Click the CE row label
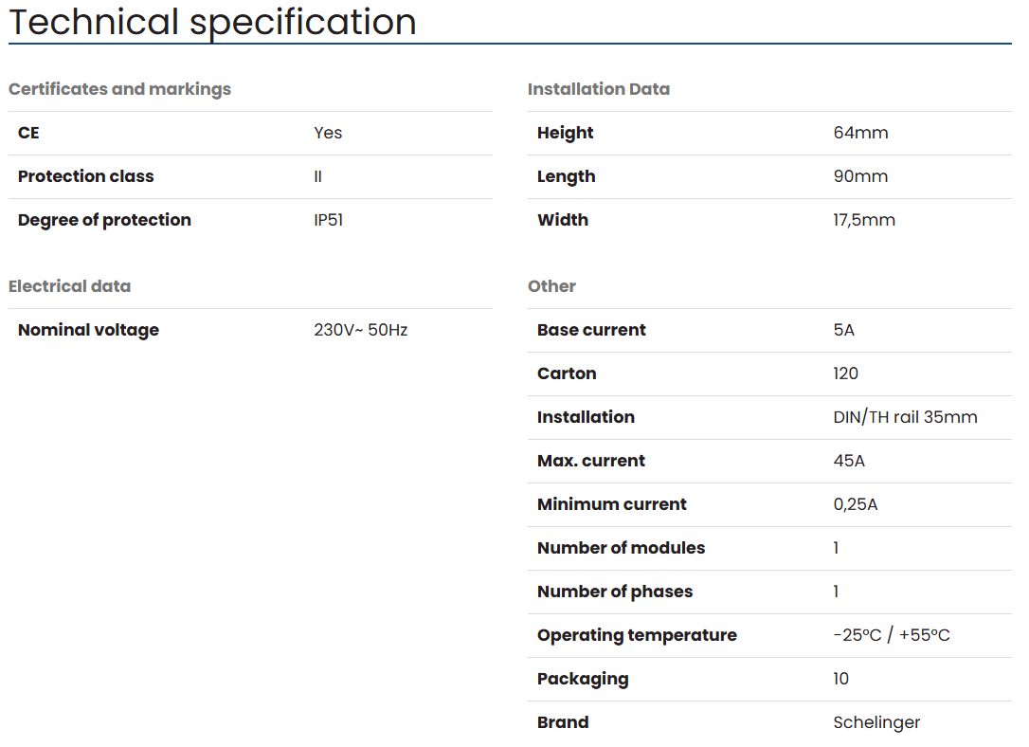Viewport: 1029px width, 747px height. point(28,133)
